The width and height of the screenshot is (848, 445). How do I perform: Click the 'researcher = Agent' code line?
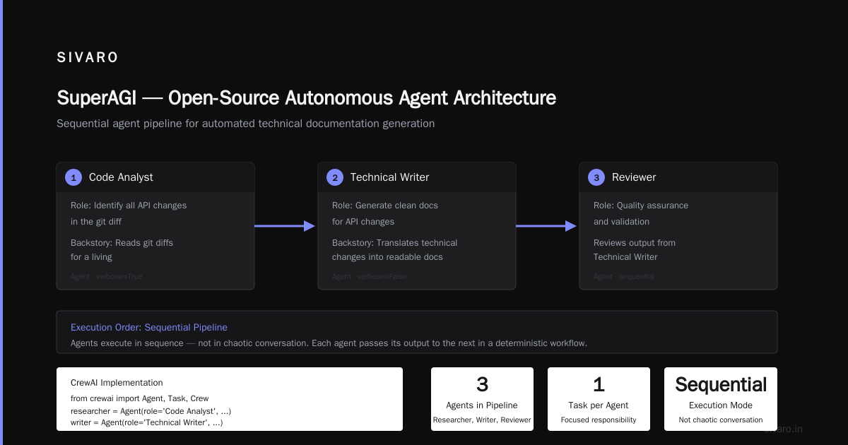click(151, 410)
